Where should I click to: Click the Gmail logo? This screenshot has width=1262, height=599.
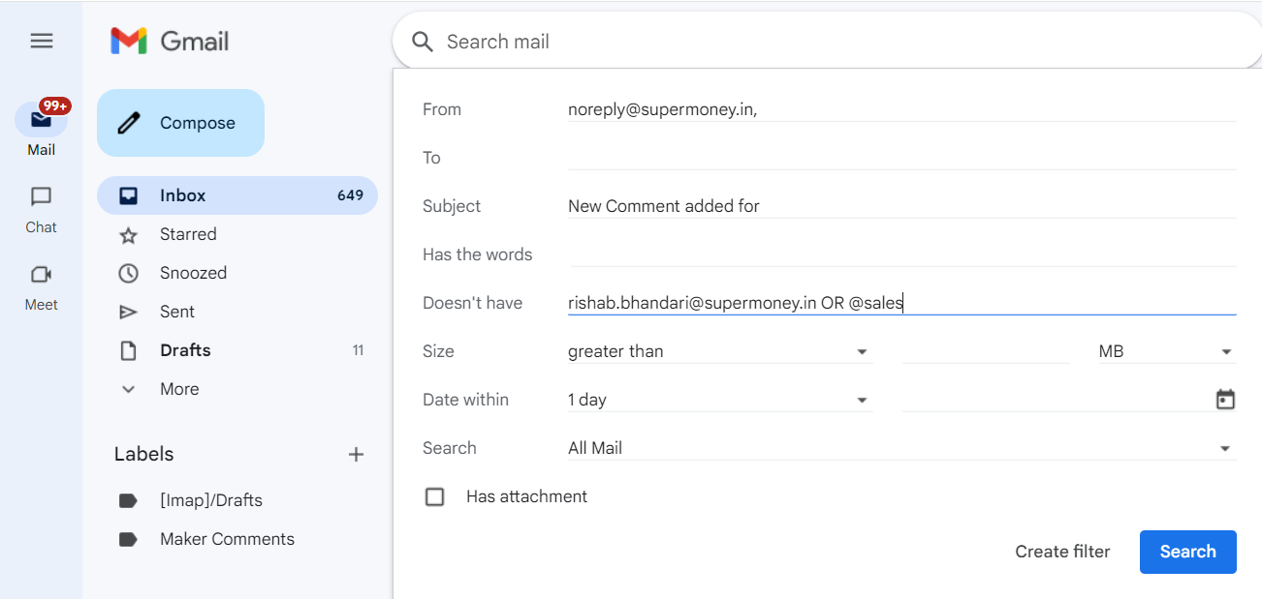[x=169, y=41]
